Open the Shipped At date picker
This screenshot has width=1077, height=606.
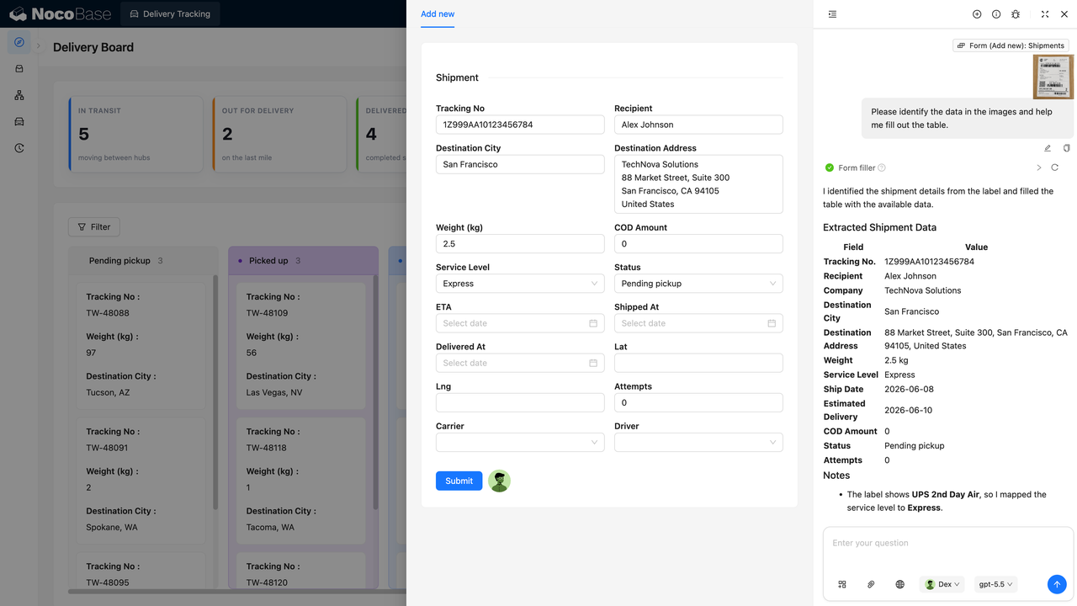point(698,323)
